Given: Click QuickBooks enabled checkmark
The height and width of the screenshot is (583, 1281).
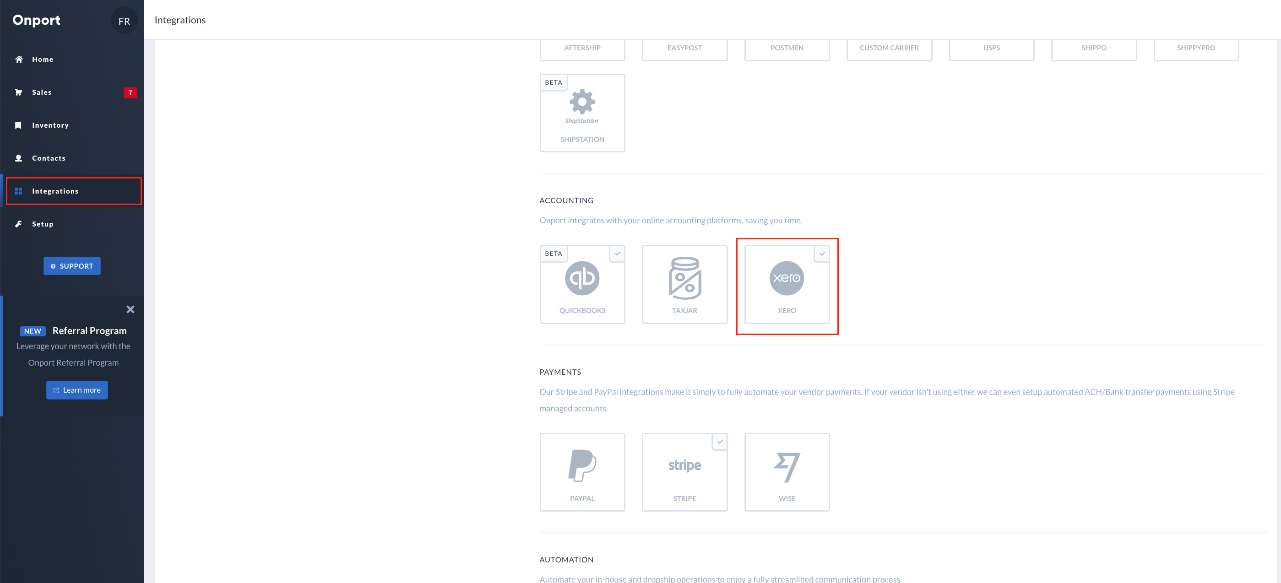Looking at the screenshot, I should 618,254.
